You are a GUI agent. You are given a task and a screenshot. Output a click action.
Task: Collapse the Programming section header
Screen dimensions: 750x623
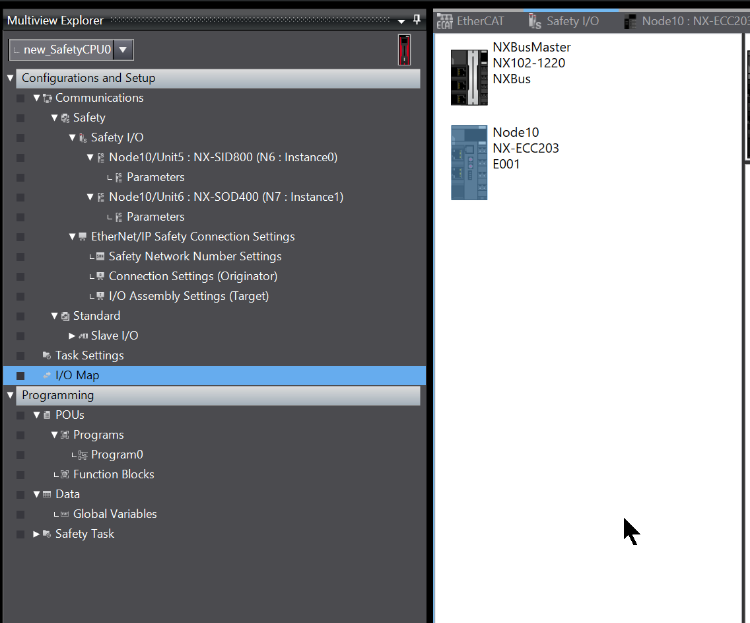[10, 395]
